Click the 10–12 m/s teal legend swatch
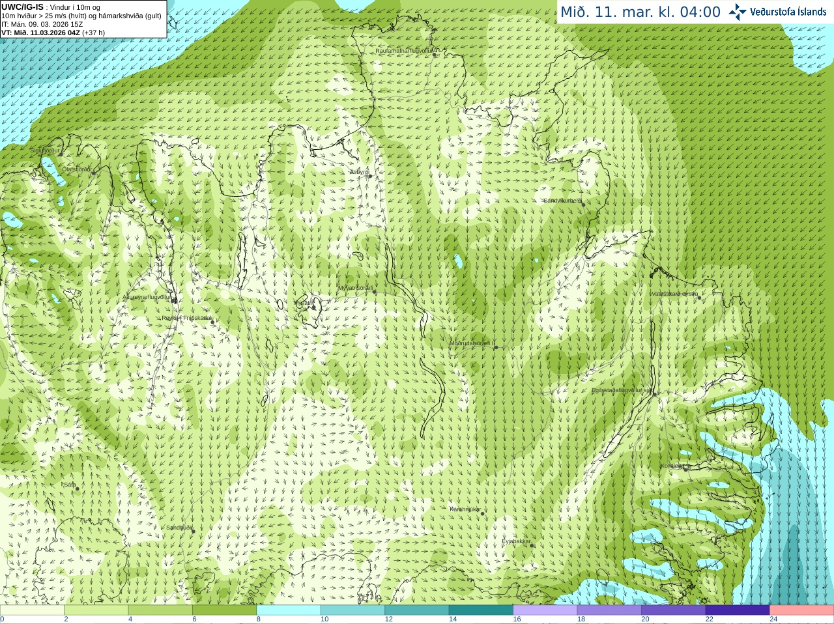Viewport: 834px width, 624px height. point(352,610)
